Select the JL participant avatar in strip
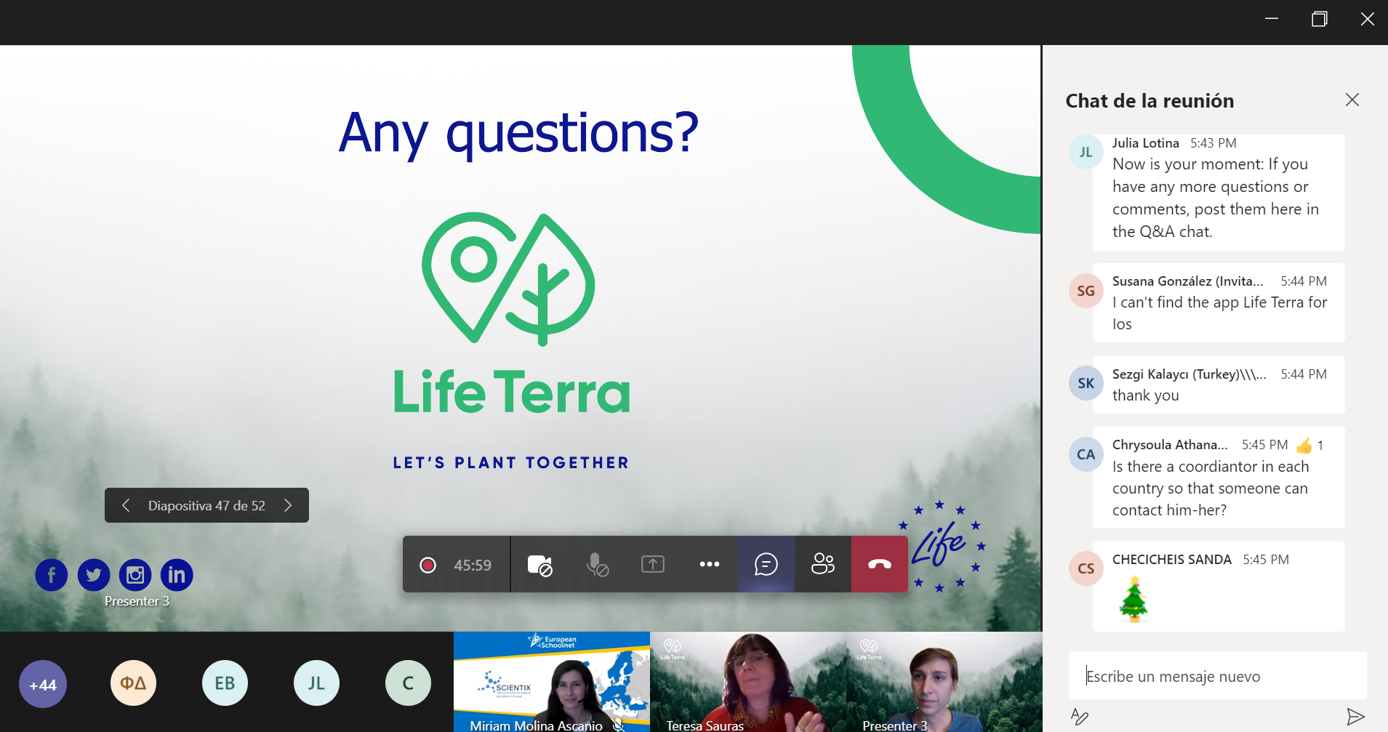Screen dimensions: 1388x732 [317, 683]
